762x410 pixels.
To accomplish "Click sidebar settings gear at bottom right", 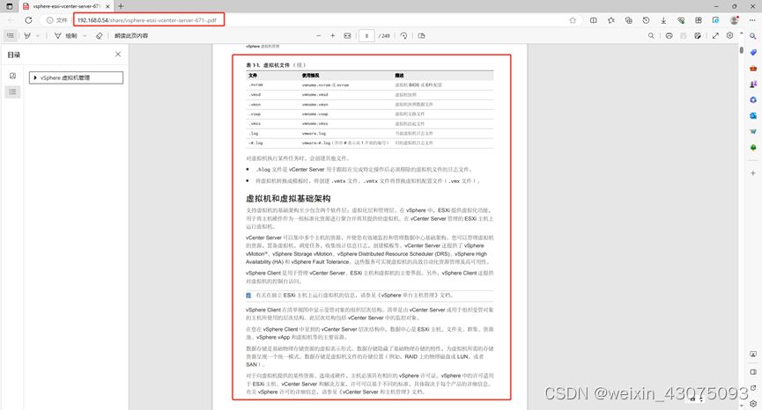I will (x=753, y=403).
